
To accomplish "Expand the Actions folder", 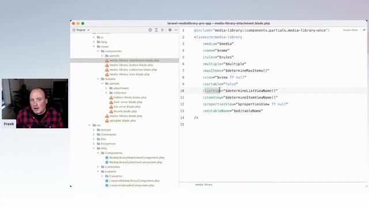I will pyautogui.click(x=93, y=130).
